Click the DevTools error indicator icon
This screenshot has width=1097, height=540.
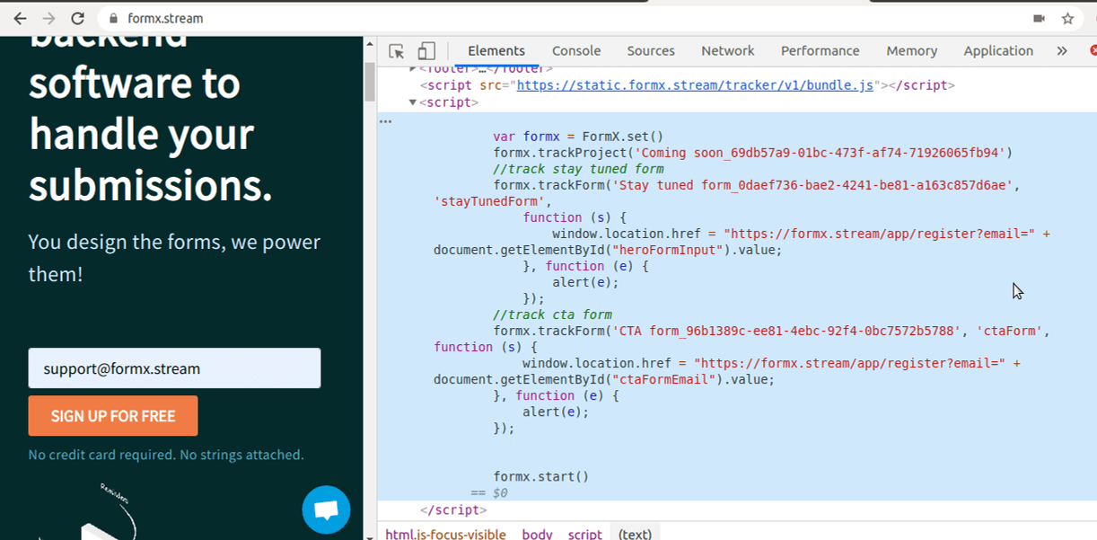(x=1093, y=51)
